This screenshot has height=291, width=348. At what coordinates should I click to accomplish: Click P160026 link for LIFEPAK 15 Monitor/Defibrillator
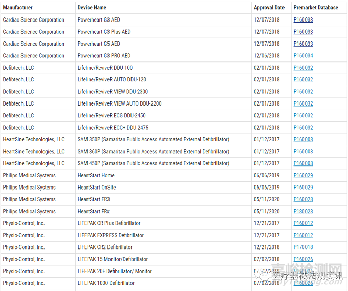(x=303, y=259)
